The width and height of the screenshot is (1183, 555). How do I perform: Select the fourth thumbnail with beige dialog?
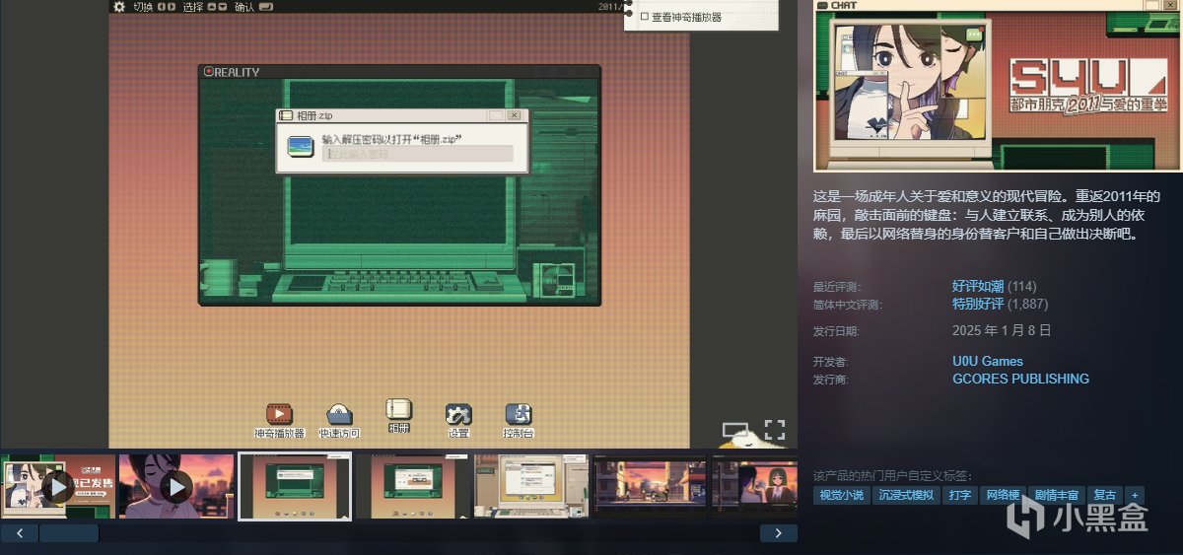tap(413, 486)
